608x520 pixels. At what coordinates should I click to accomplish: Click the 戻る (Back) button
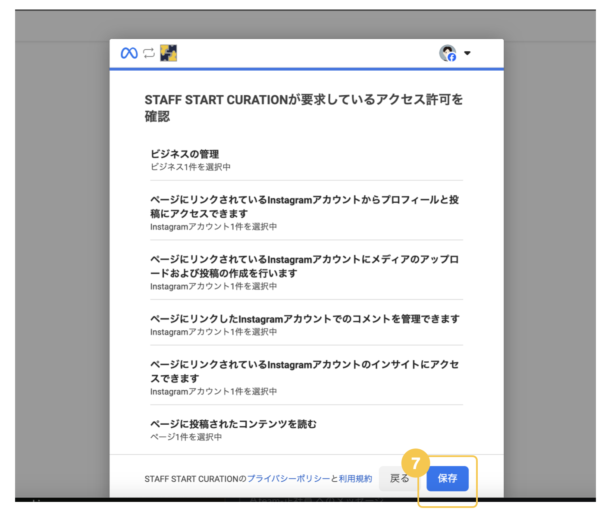coord(399,478)
